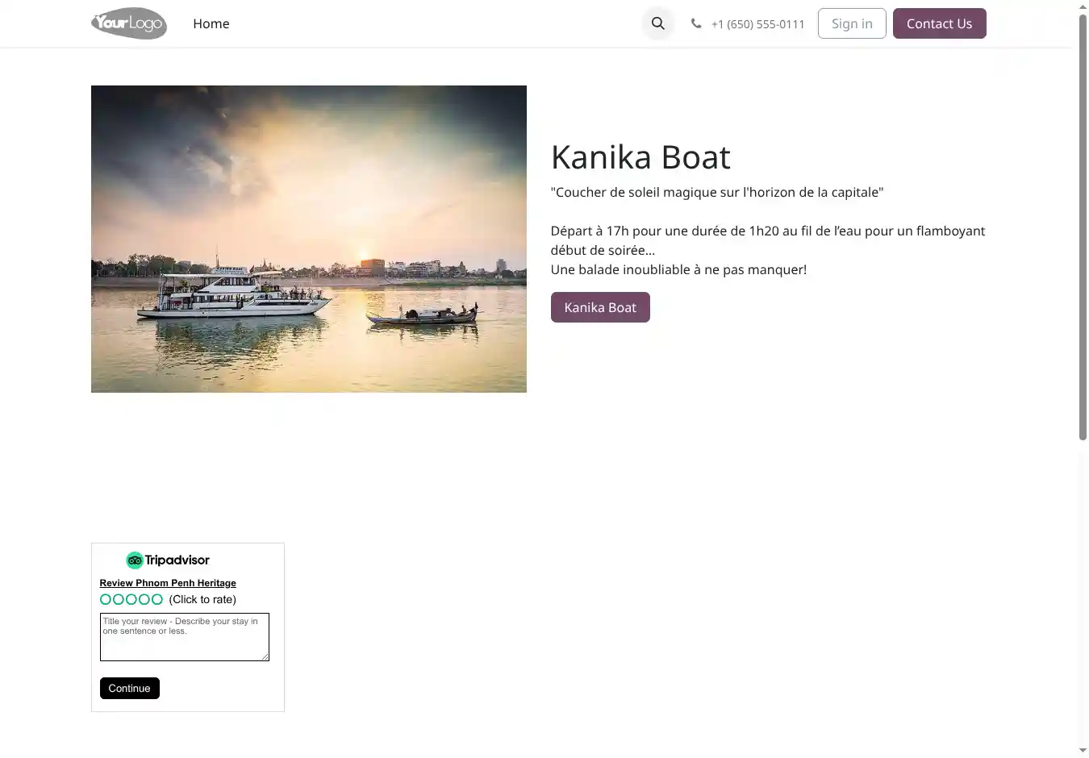Click the purple Kanika Boat button
This screenshot has width=1089, height=758.
(x=600, y=307)
